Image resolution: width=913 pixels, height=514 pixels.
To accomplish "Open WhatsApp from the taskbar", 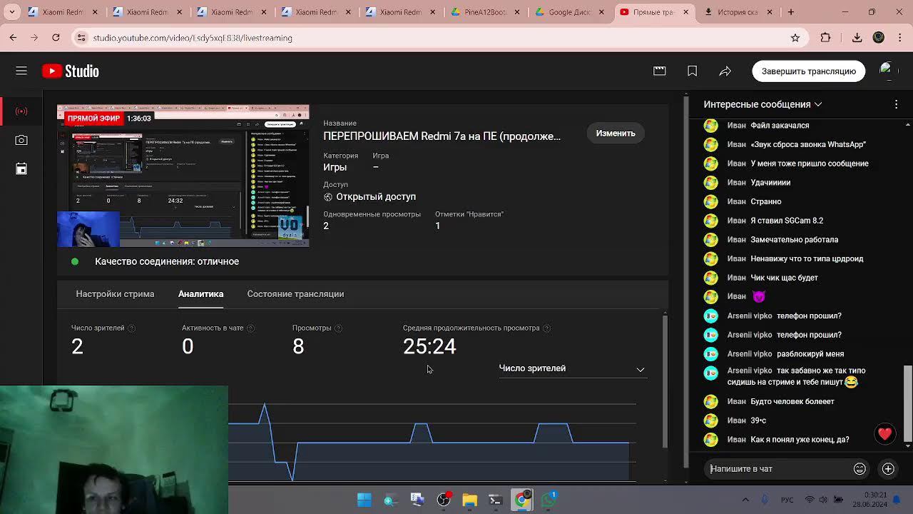I will 549,500.
